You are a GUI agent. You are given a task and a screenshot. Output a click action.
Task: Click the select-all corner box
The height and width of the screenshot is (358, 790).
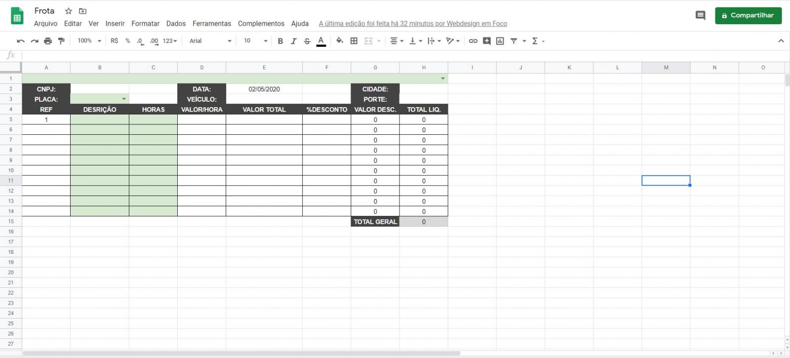11,68
